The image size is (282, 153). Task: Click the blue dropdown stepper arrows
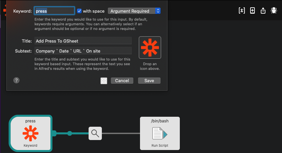pyautogui.click(x=158, y=11)
